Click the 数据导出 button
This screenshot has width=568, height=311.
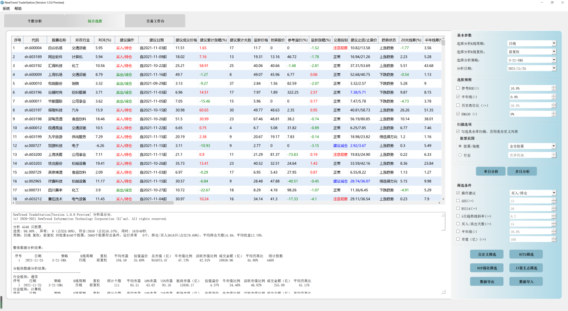click(x=486, y=281)
